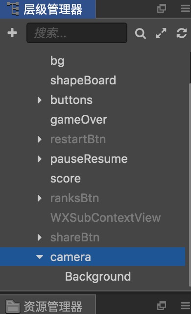Open hierarchy panel hamburger menu

pyautogui.click(x=186, y=8)
